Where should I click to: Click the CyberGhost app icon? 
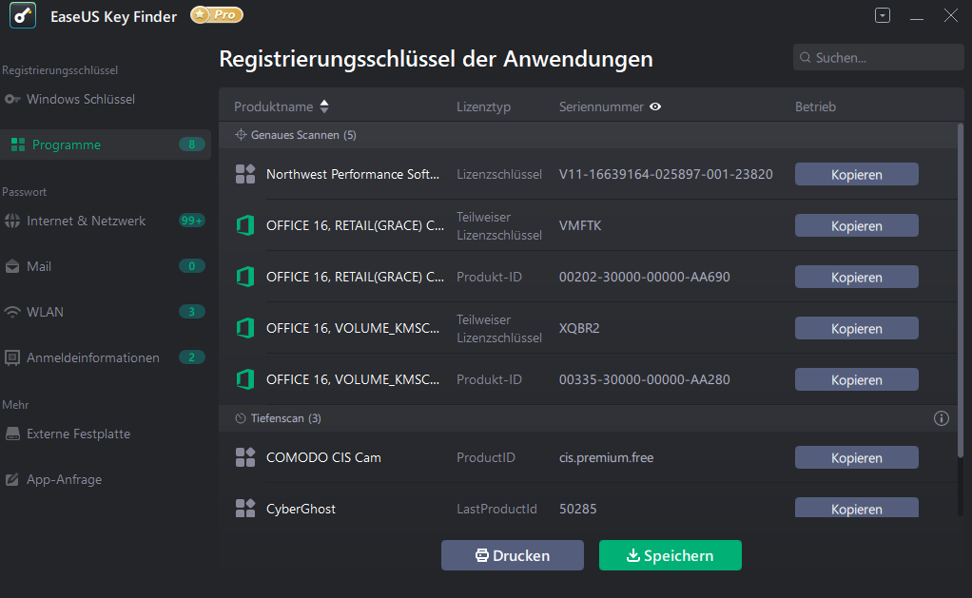[x=245, y=509]
